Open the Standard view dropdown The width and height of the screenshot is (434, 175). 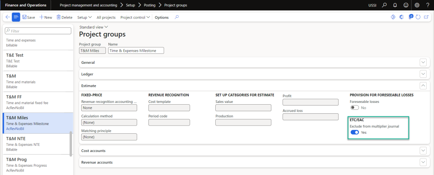click(94, 27)
